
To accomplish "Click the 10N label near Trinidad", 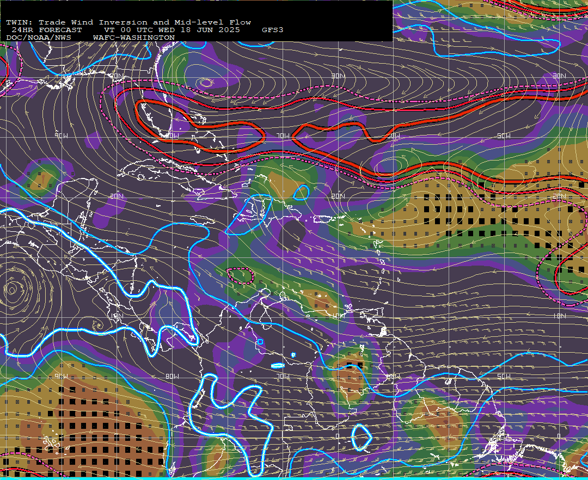I will pyautogui.click(x=338, y=316).
